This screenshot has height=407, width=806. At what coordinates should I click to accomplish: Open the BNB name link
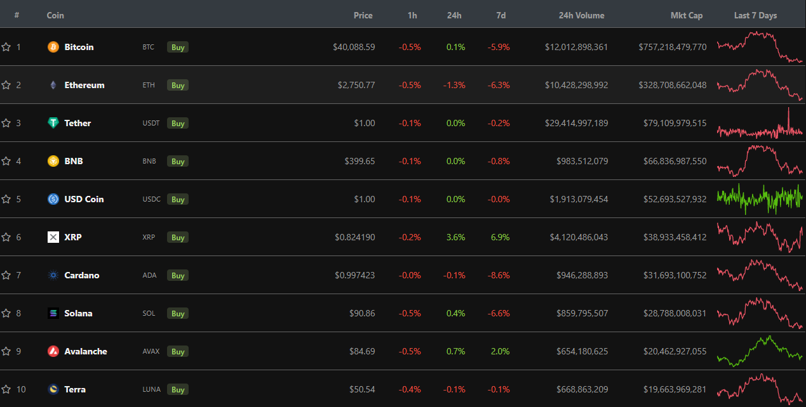(x=74, y=161)
